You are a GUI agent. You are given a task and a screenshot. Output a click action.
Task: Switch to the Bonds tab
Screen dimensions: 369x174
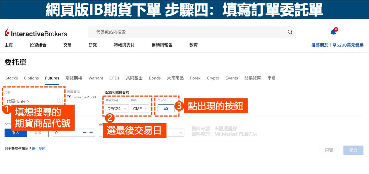coord(155,78)
